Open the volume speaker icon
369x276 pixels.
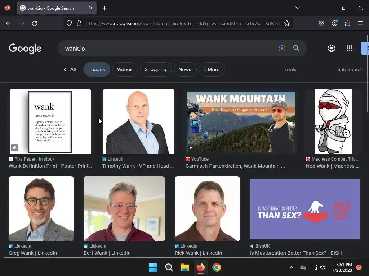(x=323, y=267)
